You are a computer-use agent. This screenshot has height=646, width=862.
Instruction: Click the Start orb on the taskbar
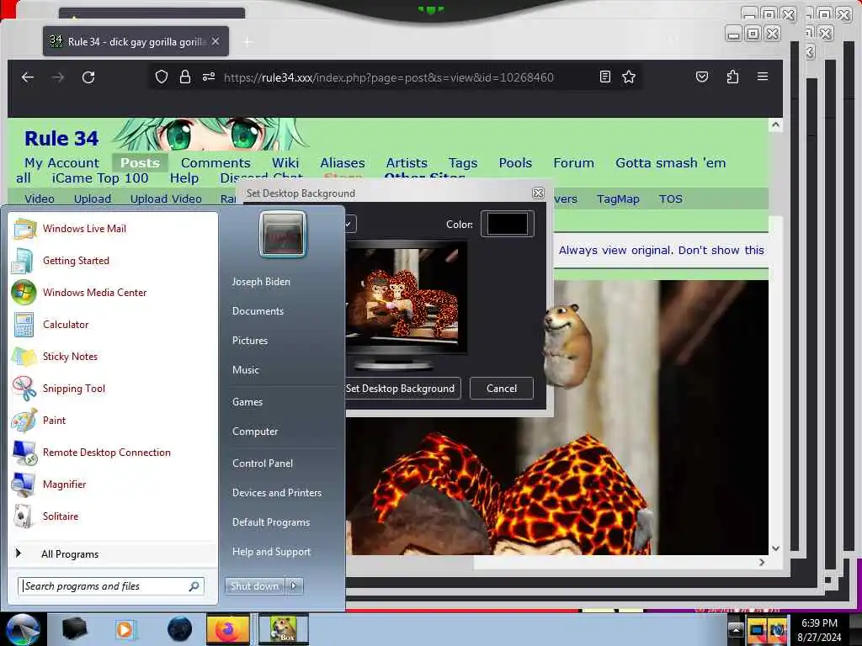pos(22,629)
